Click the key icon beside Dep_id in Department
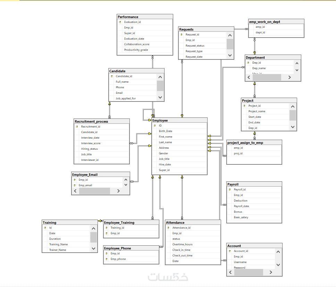The image size is (336, 287). (248, 63)
